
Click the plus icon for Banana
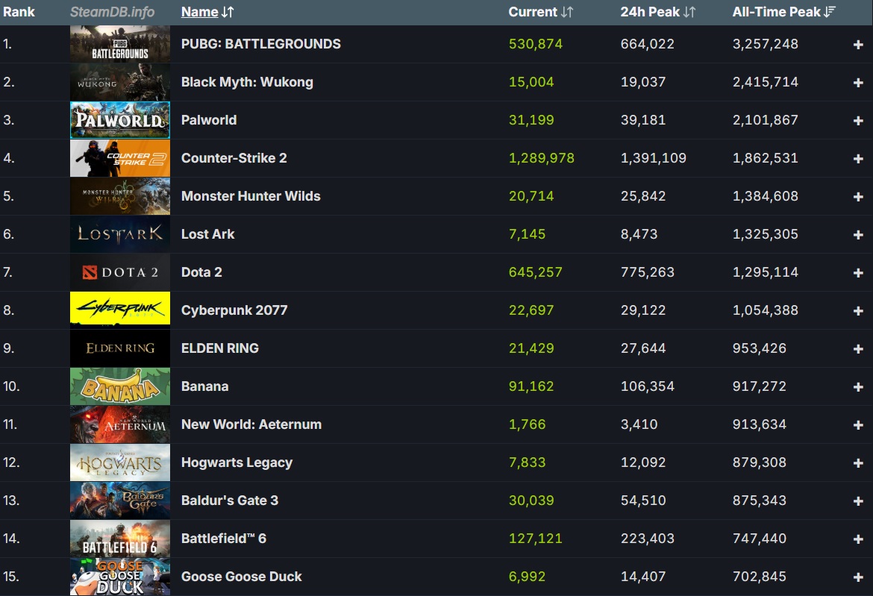point(857,387)
